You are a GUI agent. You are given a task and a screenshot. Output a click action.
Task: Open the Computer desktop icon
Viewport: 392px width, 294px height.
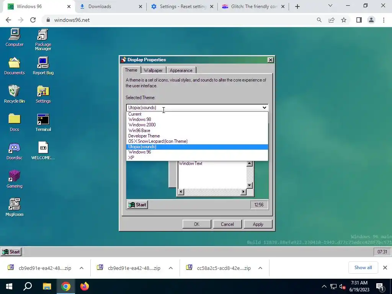(x=15, y=38)
